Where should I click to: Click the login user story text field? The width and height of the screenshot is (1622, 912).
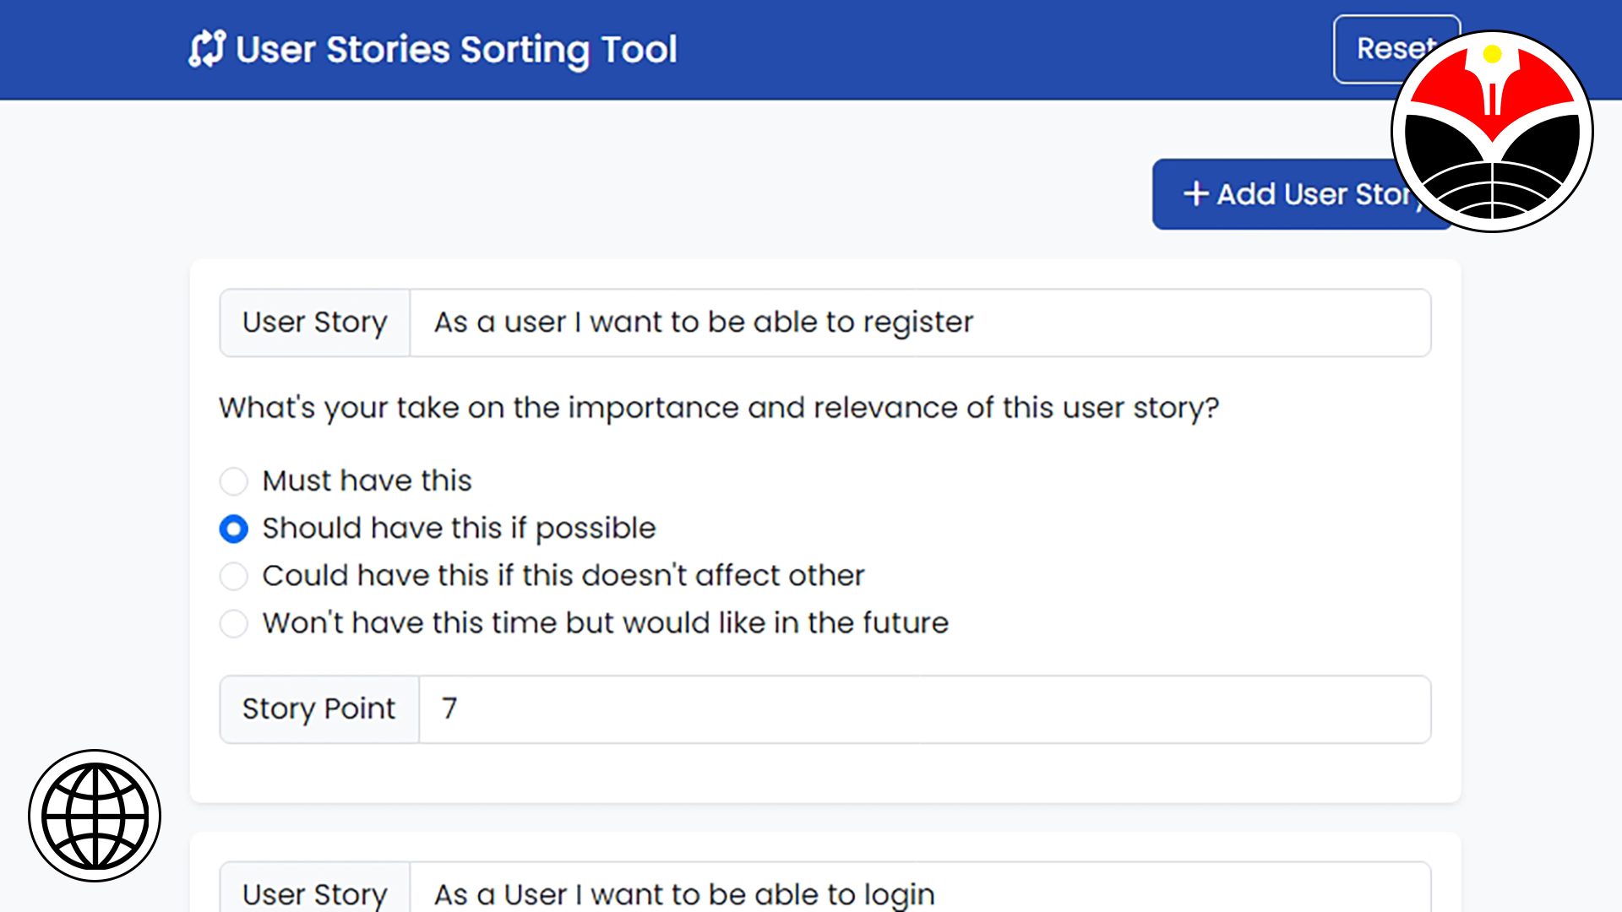[x=919, y=892]
